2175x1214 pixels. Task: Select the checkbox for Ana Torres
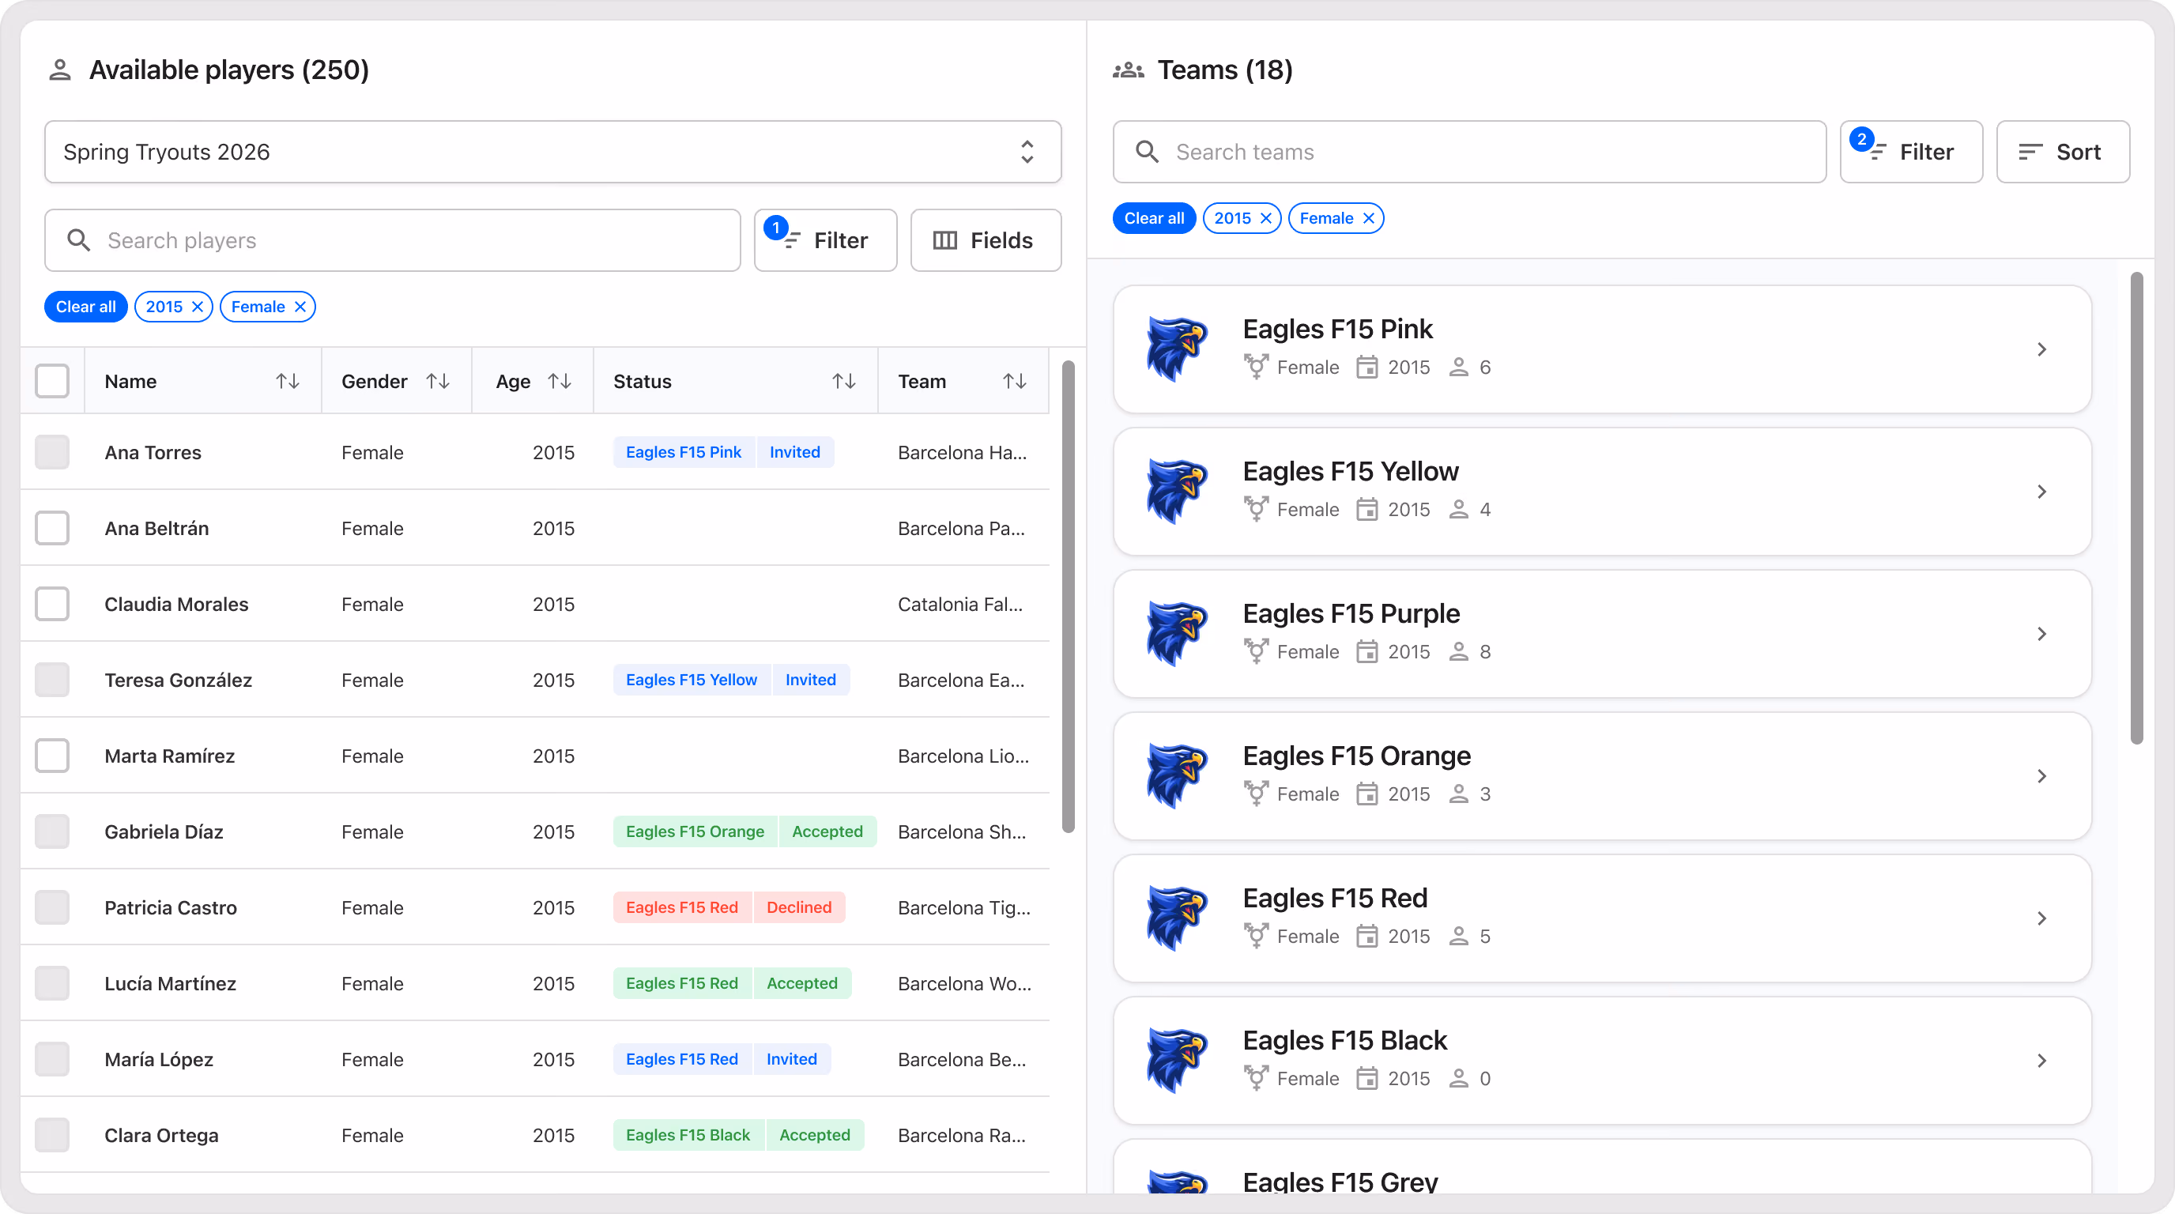click(52, 451)
